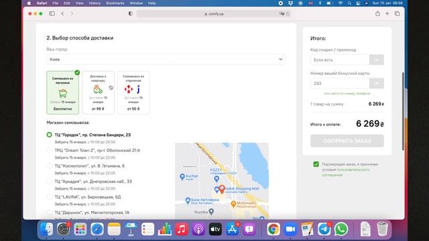Click the Auchan marker on map
The image size is (429, 241).
tap(182, 177)
